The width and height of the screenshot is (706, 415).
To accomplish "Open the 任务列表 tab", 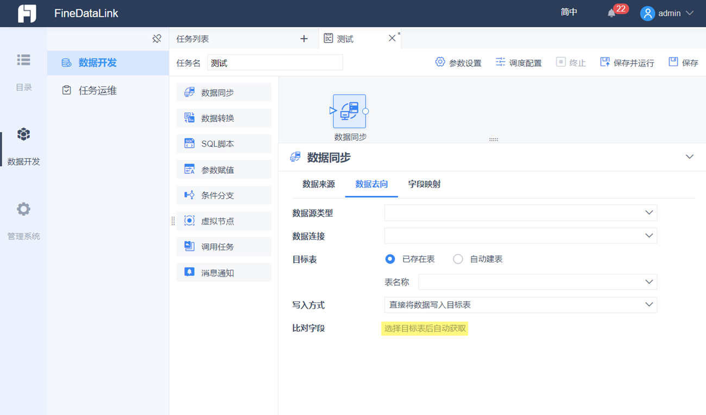I will tap(193, 39).
